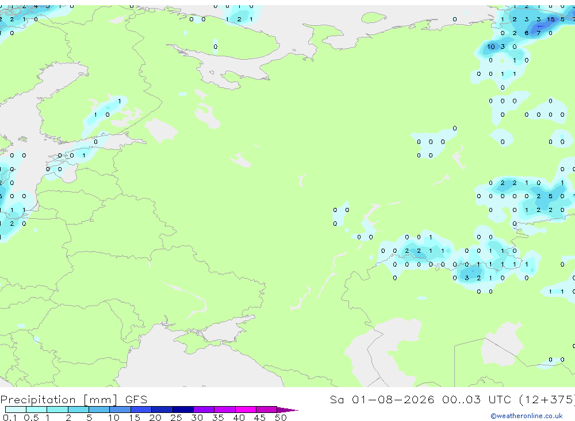The width and height of the screenshot is (575, 421).
Task: Select the violet swatch between 30 and 35
Action: click(204, 410)
